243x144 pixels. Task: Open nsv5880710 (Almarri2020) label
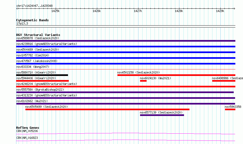coord(36,72)
